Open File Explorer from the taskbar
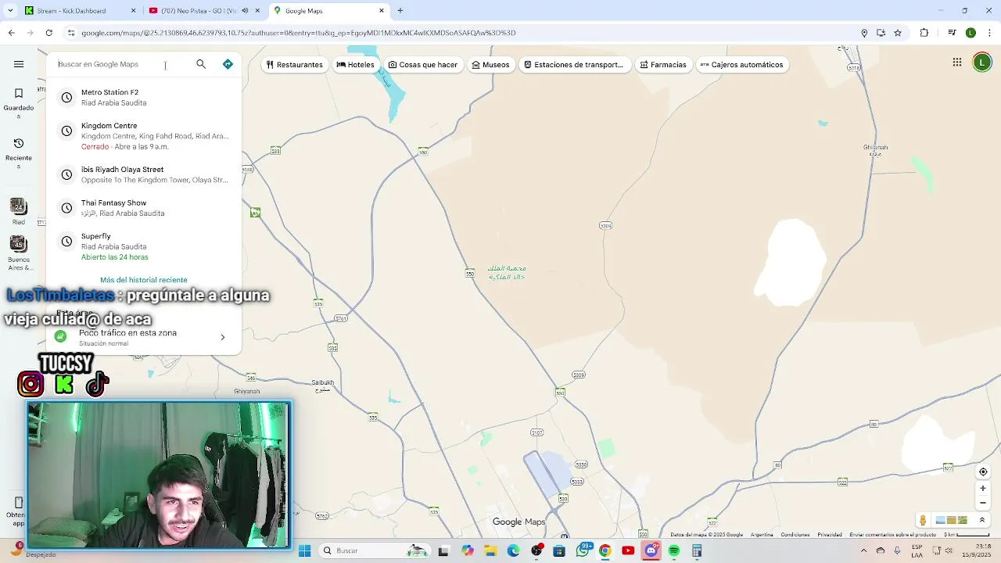Screen dimensions: 1001x563 coord(490,550)
